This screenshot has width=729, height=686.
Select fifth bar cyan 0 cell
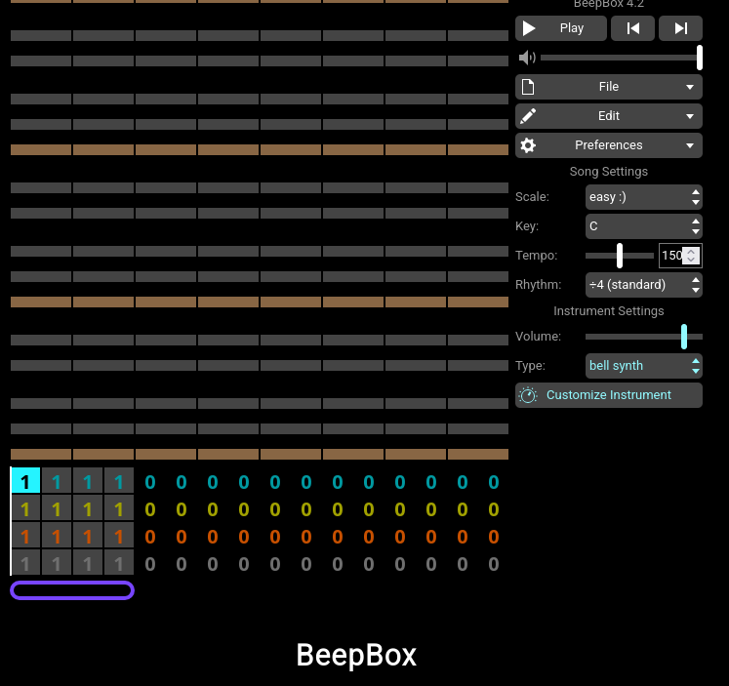[149, 482]
